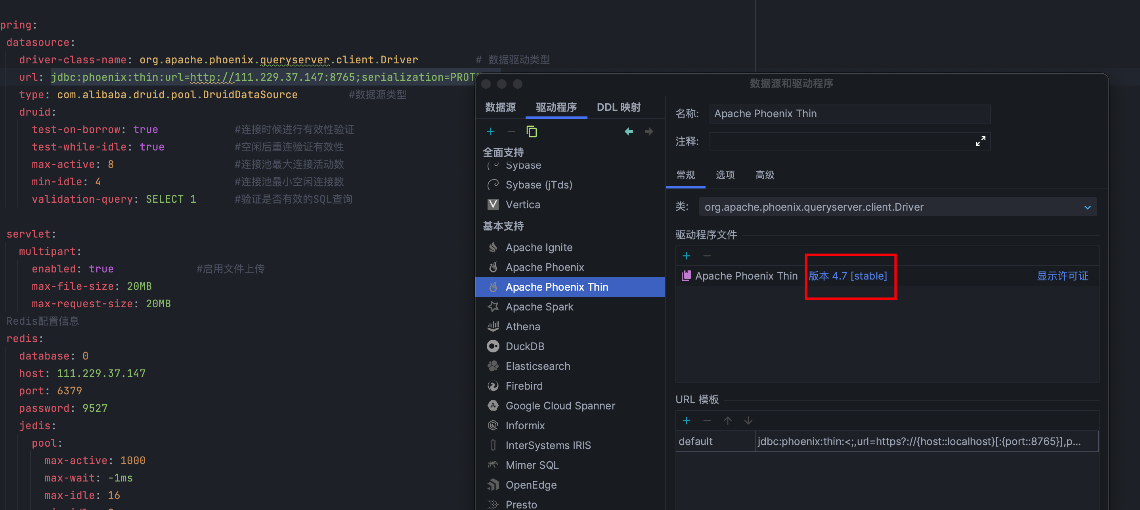Expand the comment field editor

pyautogui.click(x=980, y=141)
